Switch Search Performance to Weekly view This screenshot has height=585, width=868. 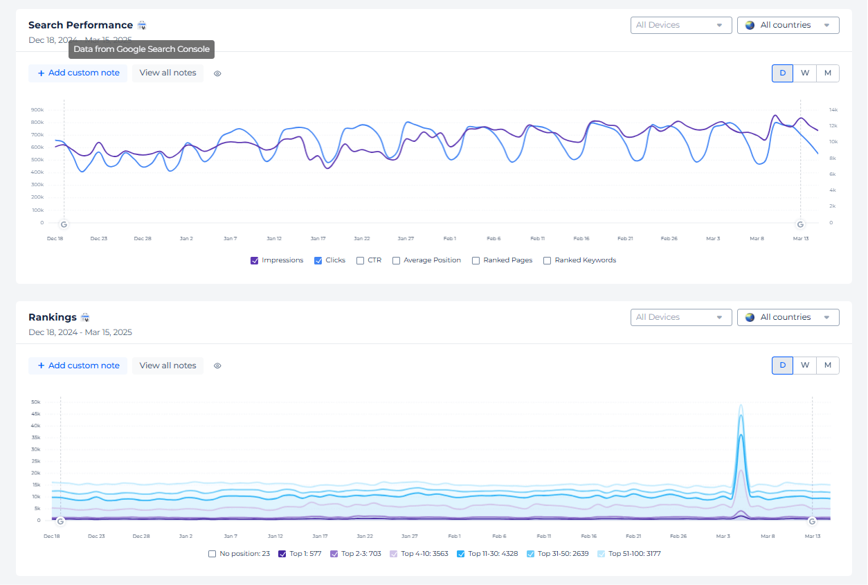804,73
